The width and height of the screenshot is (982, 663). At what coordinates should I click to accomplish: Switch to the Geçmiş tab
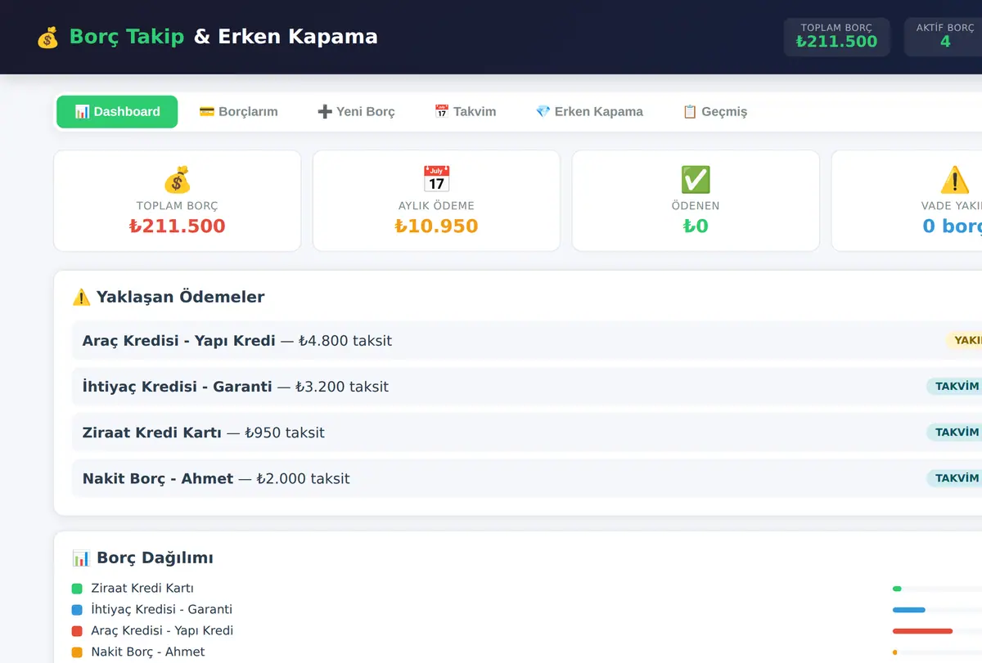pos(714,112)
